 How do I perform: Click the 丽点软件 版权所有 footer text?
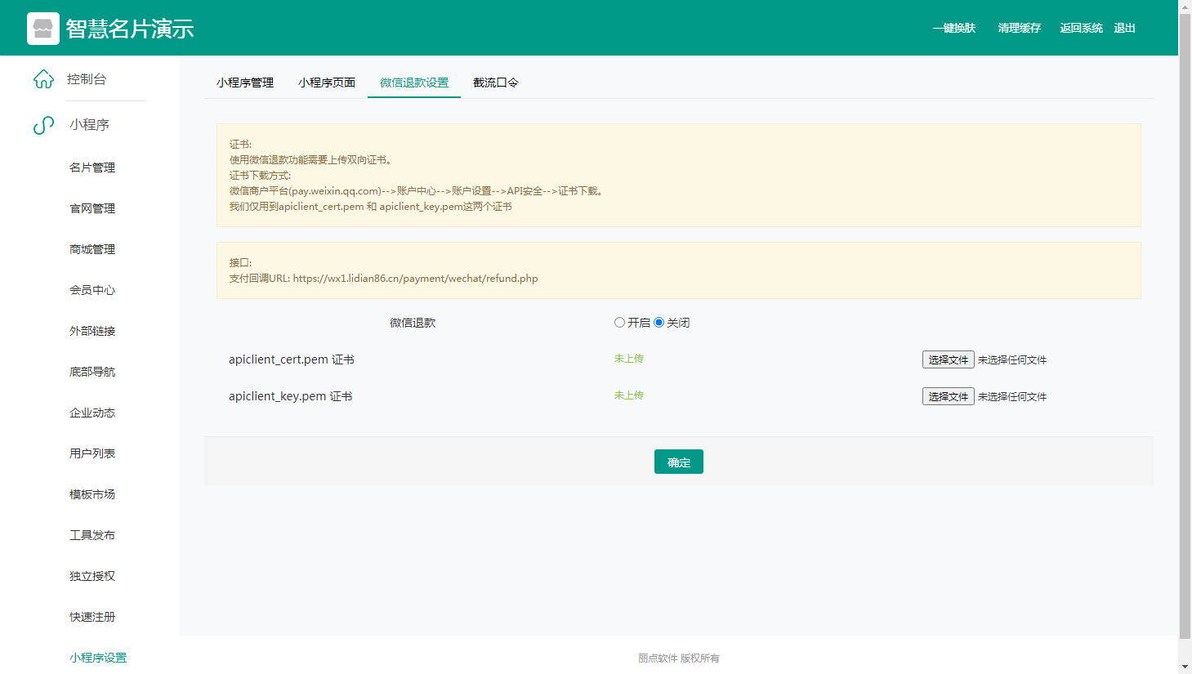(679, 658)
